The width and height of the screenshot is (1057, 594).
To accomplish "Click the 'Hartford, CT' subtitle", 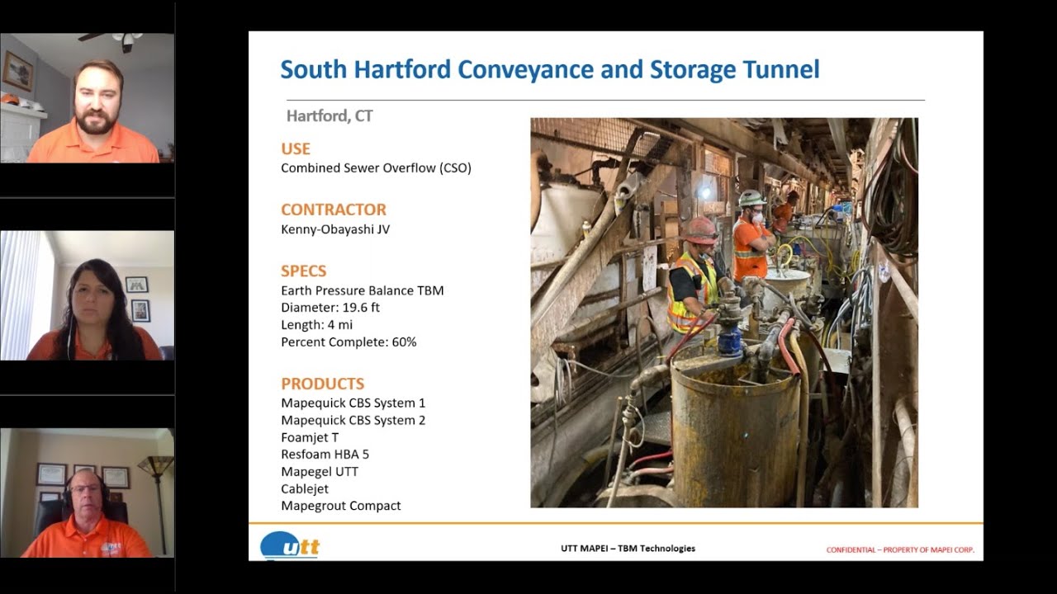I will [x=329, y=116].
